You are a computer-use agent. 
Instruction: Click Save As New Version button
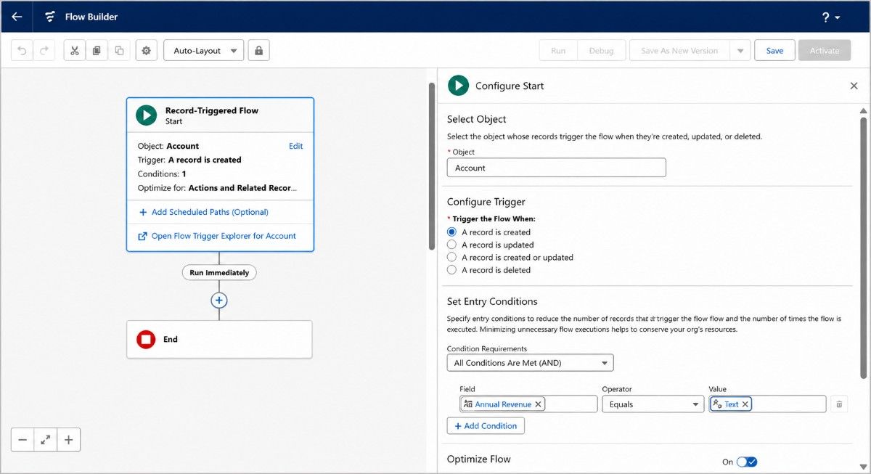pyautogui.click(x=679, y=51)
